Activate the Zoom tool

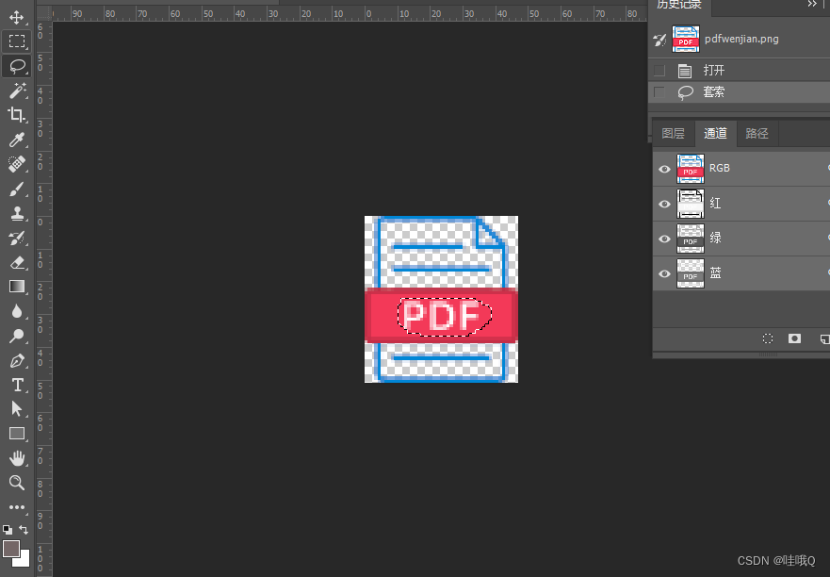click(x=17, y=483)
